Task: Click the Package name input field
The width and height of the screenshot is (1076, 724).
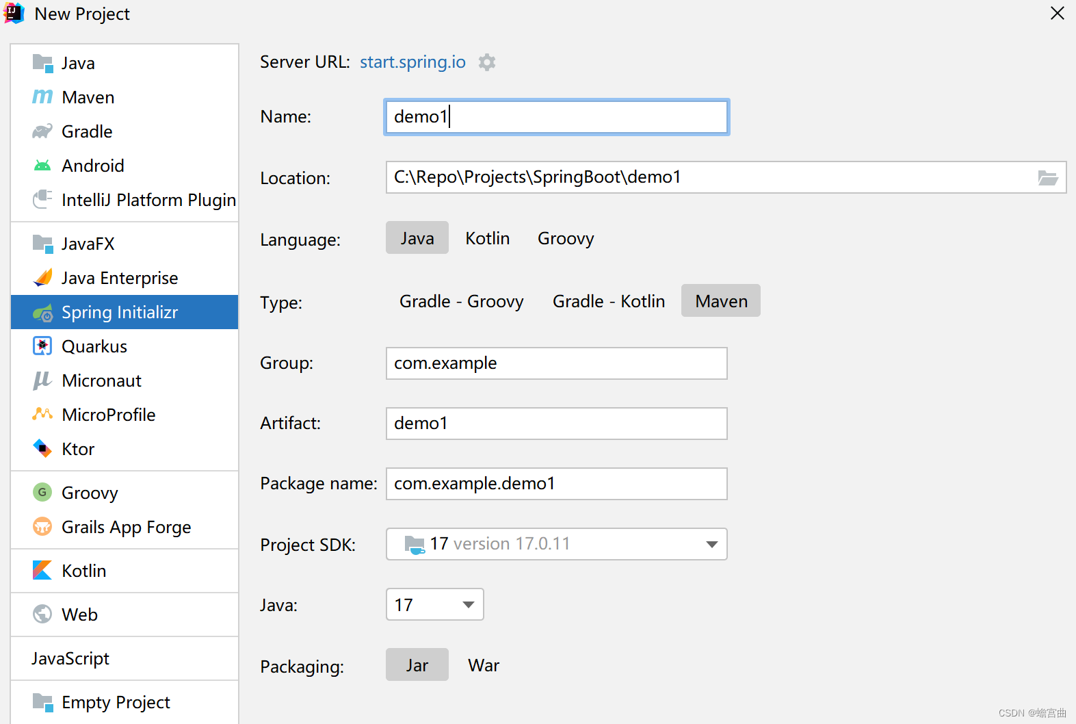Action: pyautogui.click(x=557, y=484)
